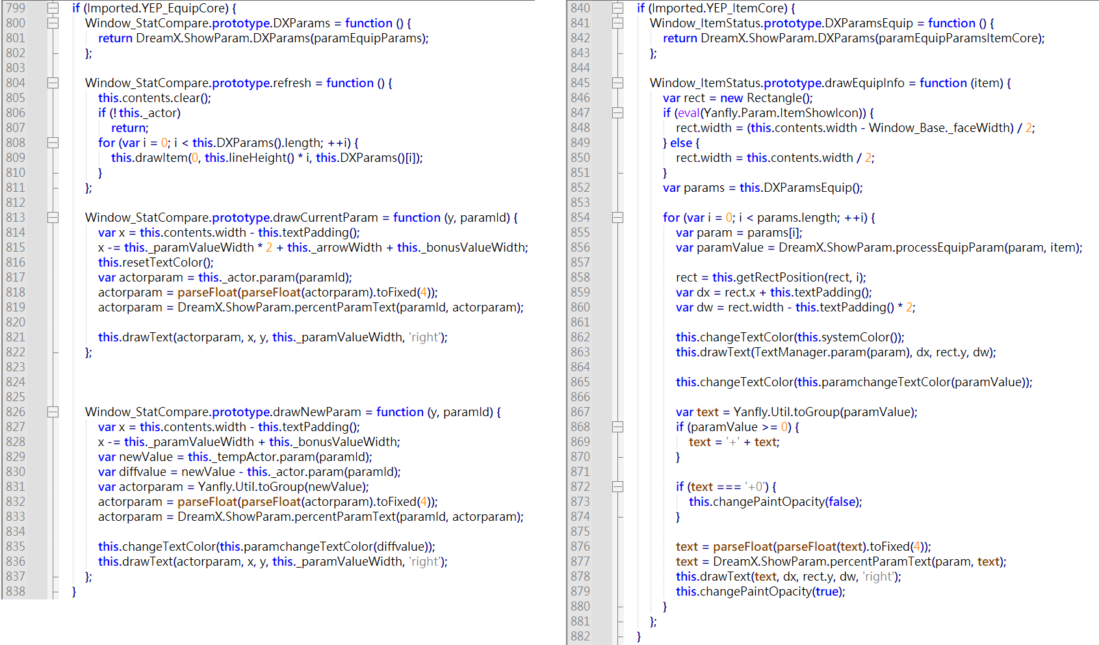Click "text = '+' + text;" line
This screenshot has width=1099, height=645.
(734, 442)
